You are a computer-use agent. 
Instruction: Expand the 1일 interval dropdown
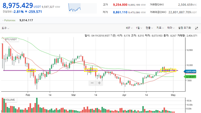pyautogui.click(x=139, y=28)
